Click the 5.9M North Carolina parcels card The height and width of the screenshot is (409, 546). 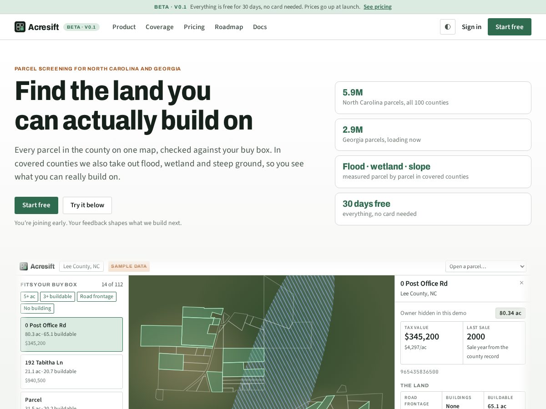[433, 98]
